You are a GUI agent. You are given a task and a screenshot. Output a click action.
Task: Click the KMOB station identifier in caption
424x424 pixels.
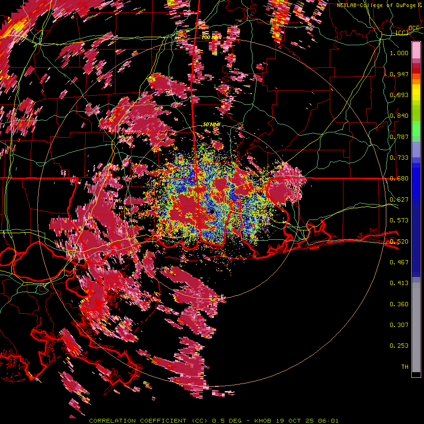[x=263, y=421]
